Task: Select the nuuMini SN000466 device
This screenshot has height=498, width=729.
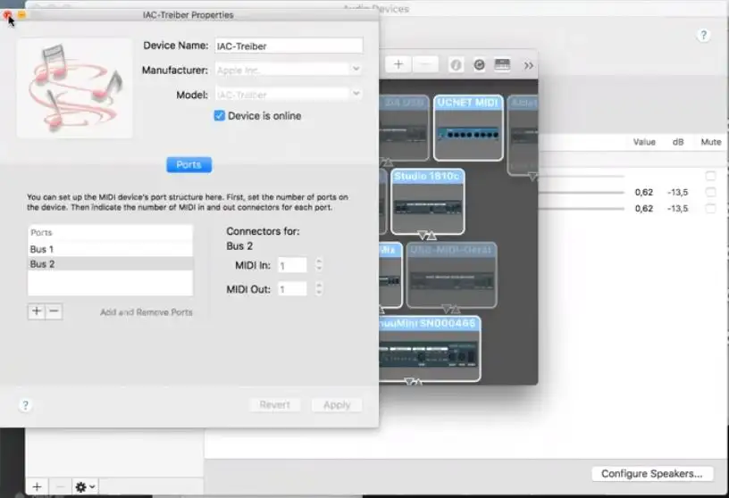Action: 430,349
